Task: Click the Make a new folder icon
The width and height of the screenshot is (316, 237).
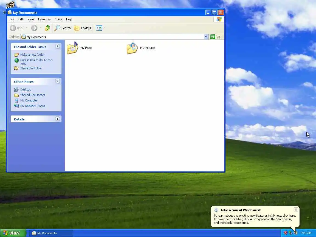Action: tap(16, 55)
